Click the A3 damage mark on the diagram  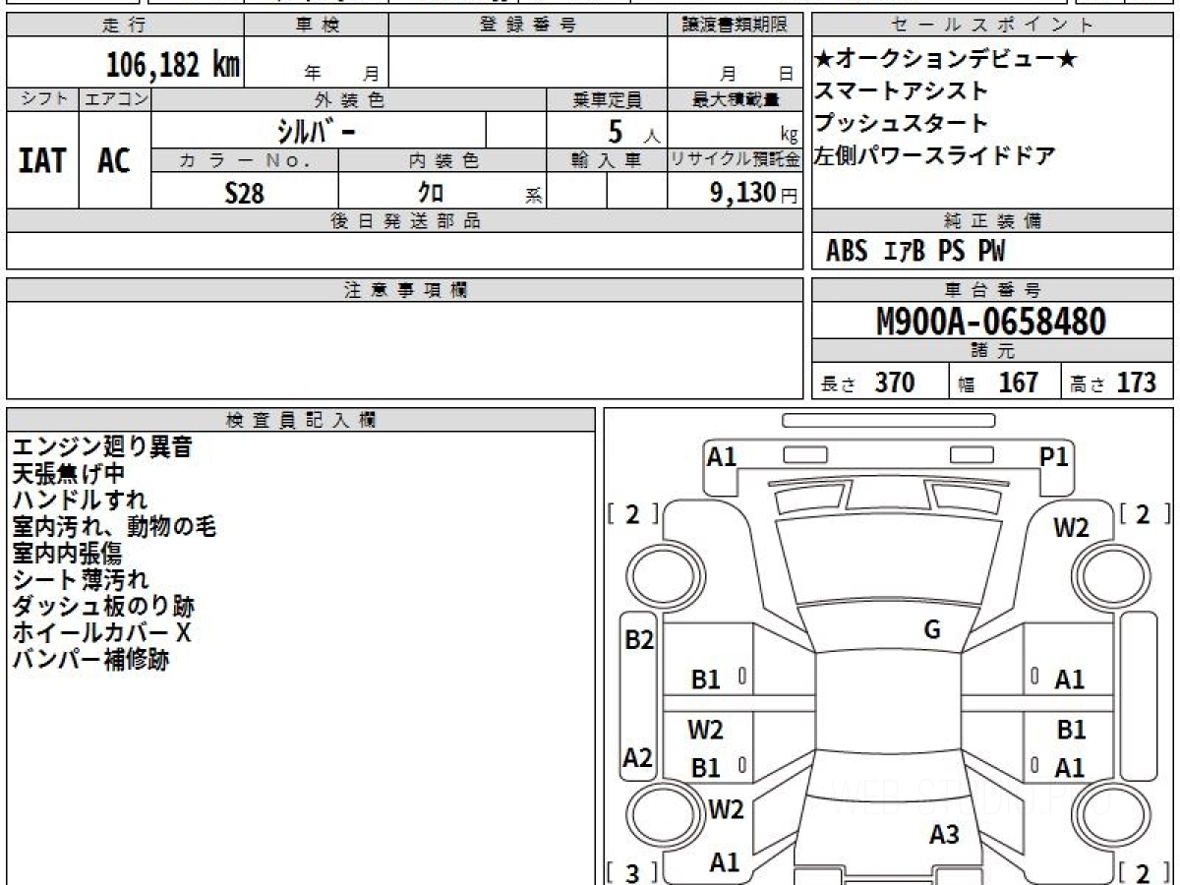click(x=944, y=835)
